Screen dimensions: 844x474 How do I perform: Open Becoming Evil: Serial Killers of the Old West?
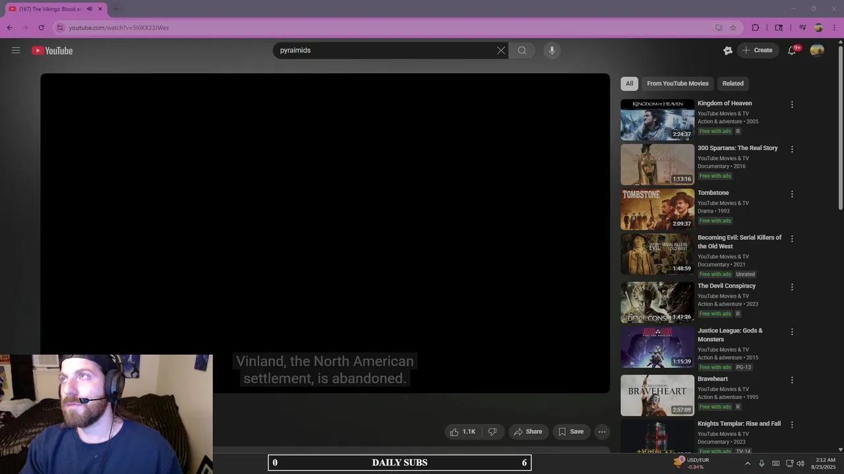[740, 242]
